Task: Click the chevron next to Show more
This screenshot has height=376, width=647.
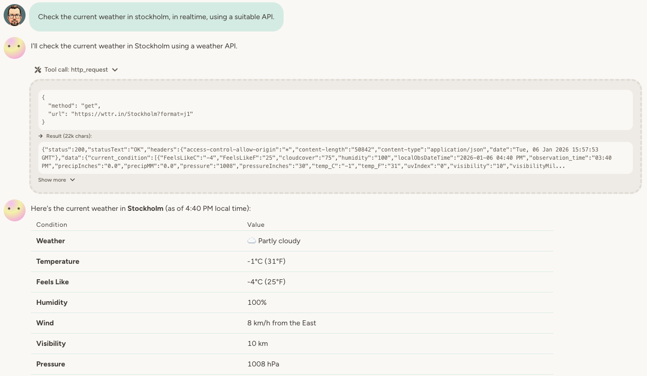Action: [x=72, y=180]
